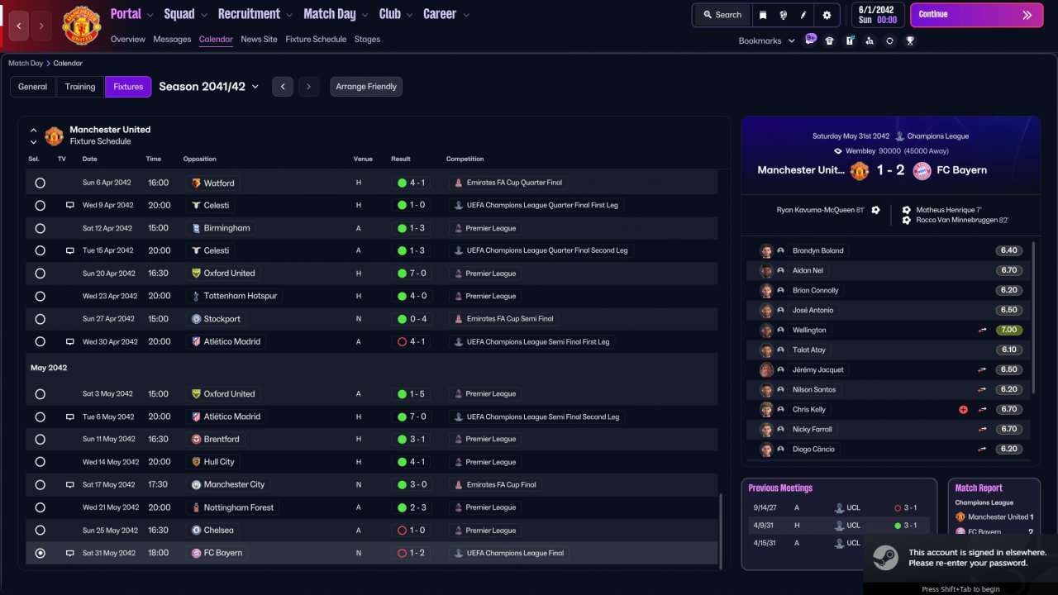Image resolution: width=1058 pixels, height=595 pixels.
Task: Select radio button for Manchester City fixture
Action: [41, 485]
